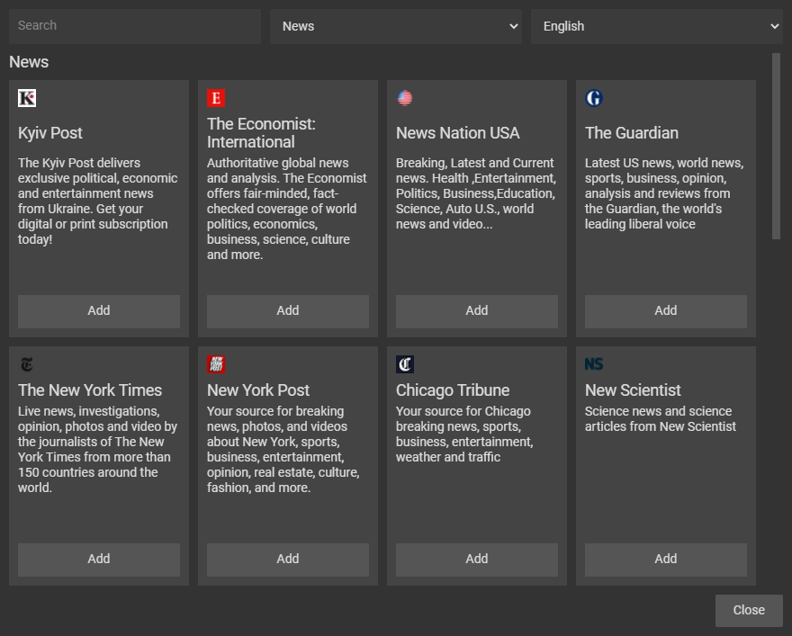Add the Kyiv Post feed
This screenshot has width=792, height=636.
(x=99, y=311)
